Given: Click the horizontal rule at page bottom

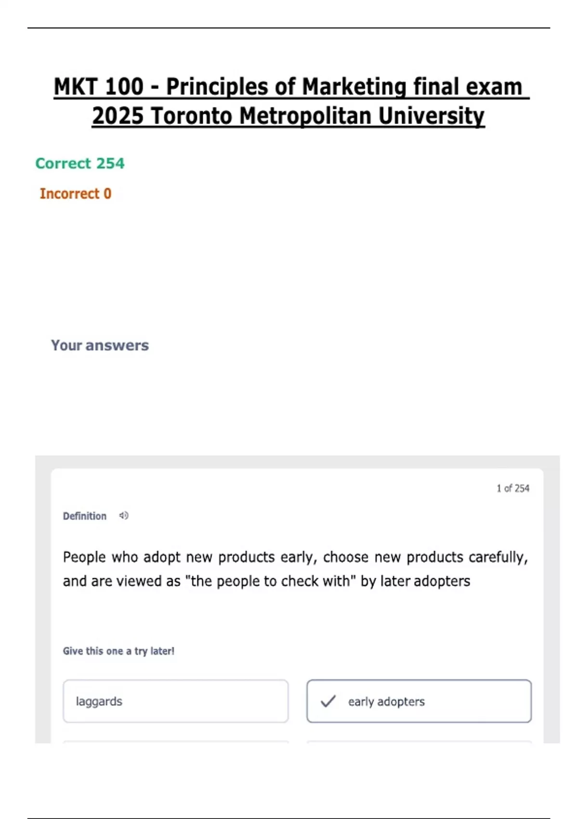Looking at the screenshot, I should tap(289, 818).
